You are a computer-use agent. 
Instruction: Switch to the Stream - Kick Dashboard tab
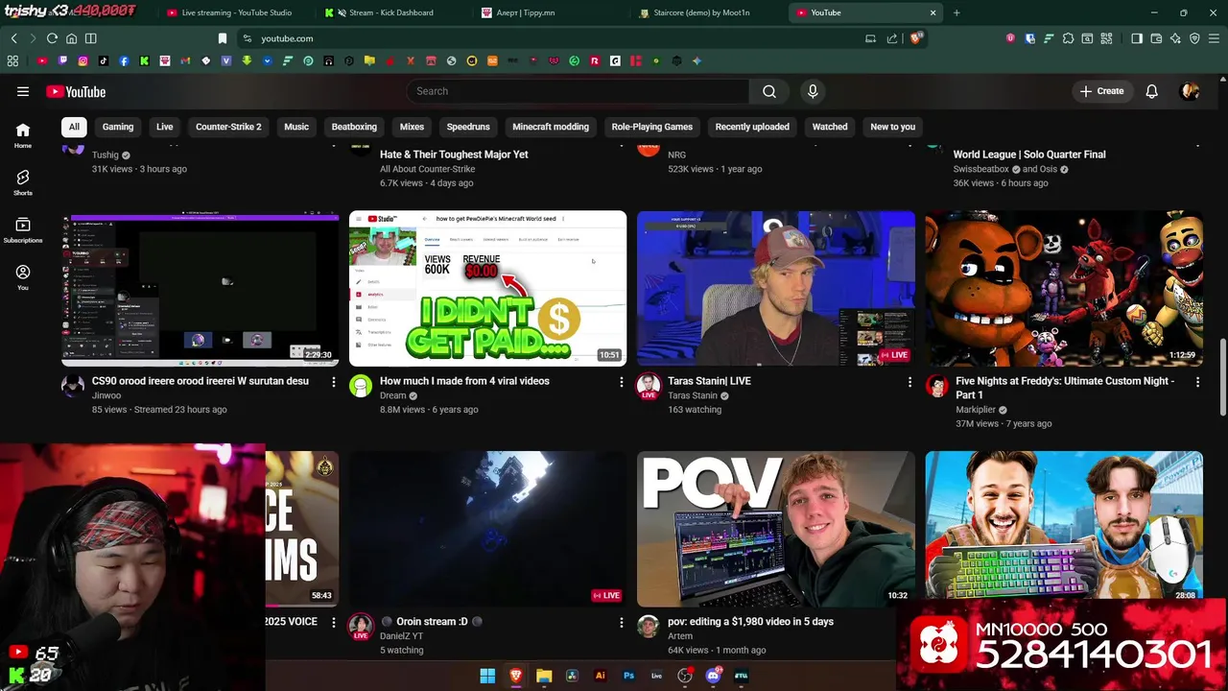[391, 12]
